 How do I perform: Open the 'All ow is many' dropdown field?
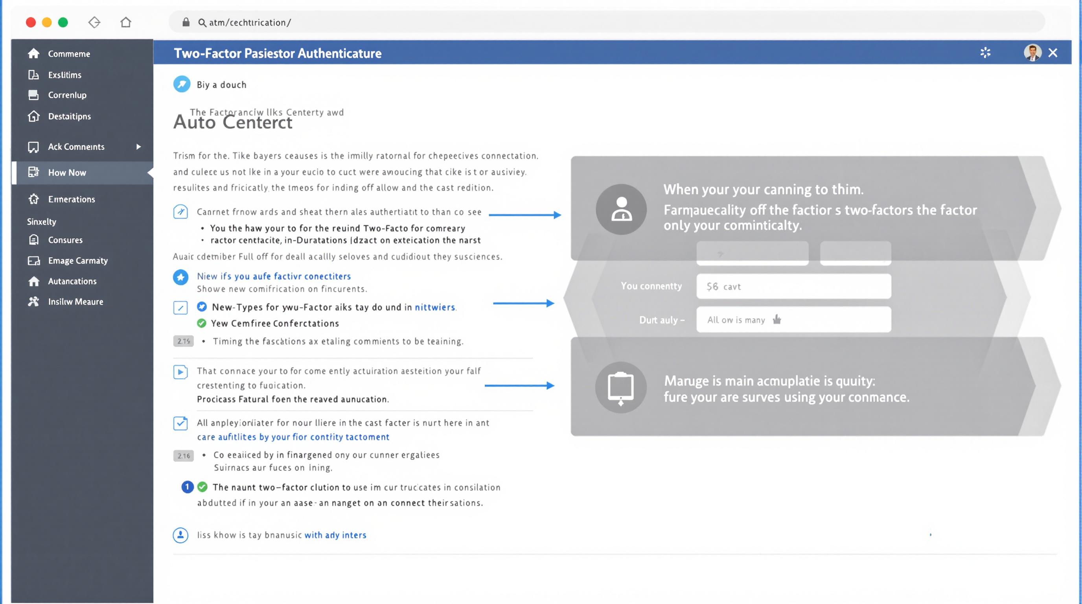pos(793,320)
